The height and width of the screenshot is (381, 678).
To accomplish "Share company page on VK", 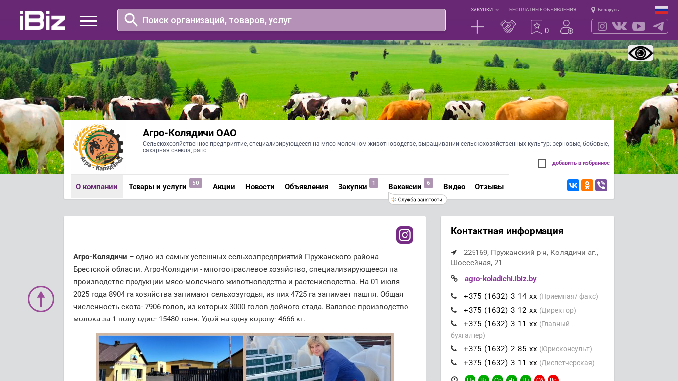I will (x=573, y=185).
